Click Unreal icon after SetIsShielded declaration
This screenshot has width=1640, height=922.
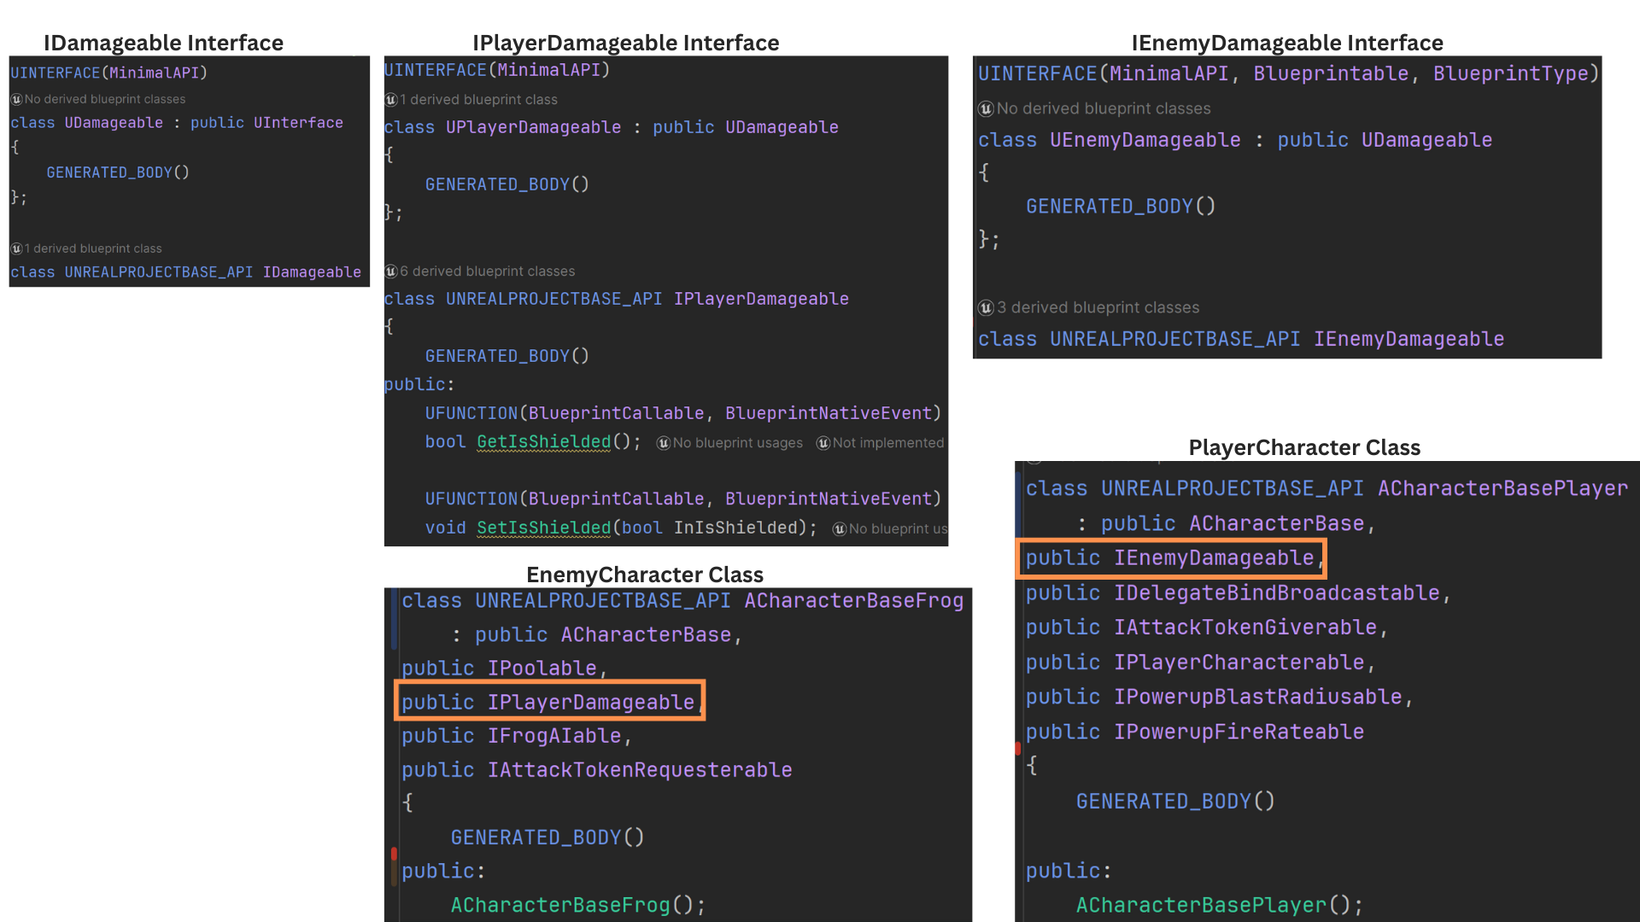click(840, 529)
